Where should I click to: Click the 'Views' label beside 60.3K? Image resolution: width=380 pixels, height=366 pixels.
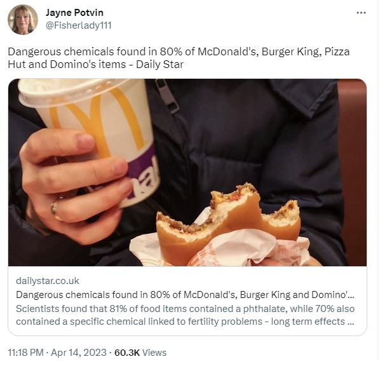click(x=154, y=353)
